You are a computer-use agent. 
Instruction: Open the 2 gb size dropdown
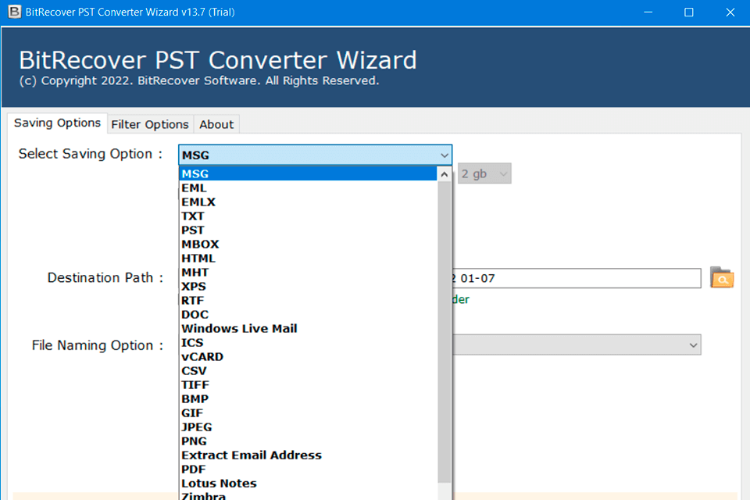tap(484, 173)
